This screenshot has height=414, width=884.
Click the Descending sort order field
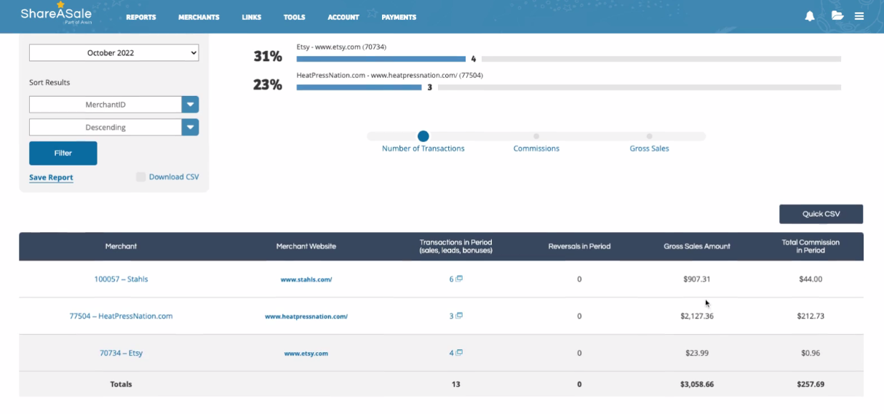tap(105, 127)
